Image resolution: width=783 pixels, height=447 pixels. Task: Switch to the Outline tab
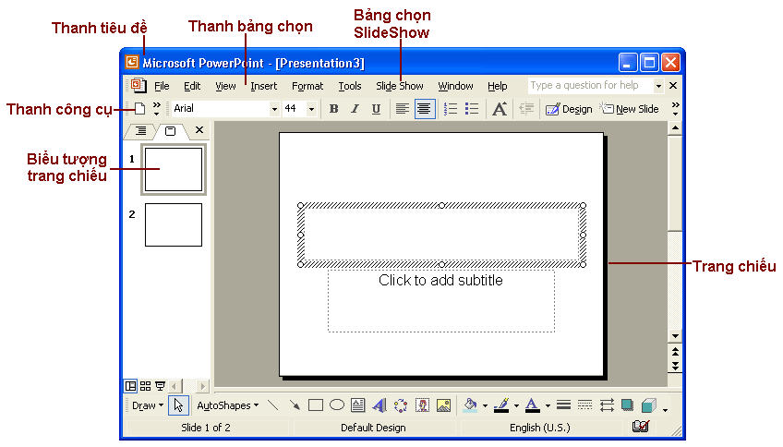141,131
